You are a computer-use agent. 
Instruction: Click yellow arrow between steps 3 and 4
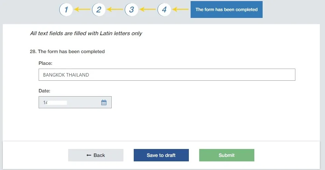[x=148, y=9]
